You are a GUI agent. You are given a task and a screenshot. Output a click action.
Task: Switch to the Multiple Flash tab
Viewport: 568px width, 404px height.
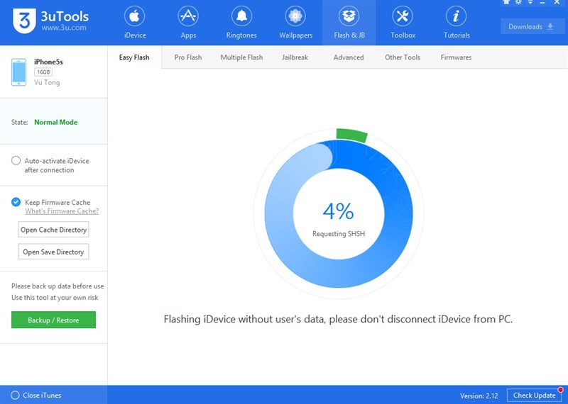[241, 57]
